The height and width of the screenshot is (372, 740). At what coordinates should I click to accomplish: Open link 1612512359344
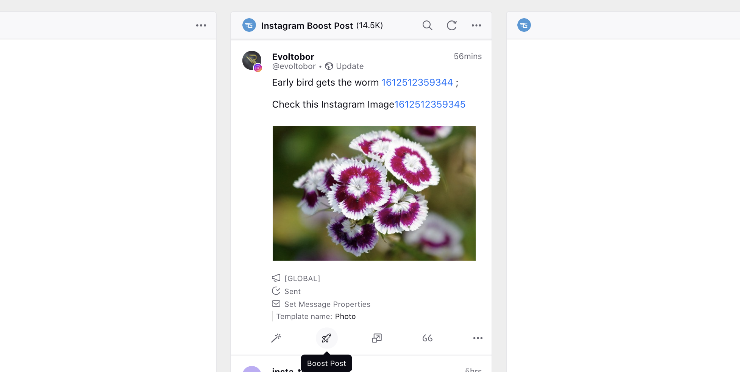[x=417, y=82]
